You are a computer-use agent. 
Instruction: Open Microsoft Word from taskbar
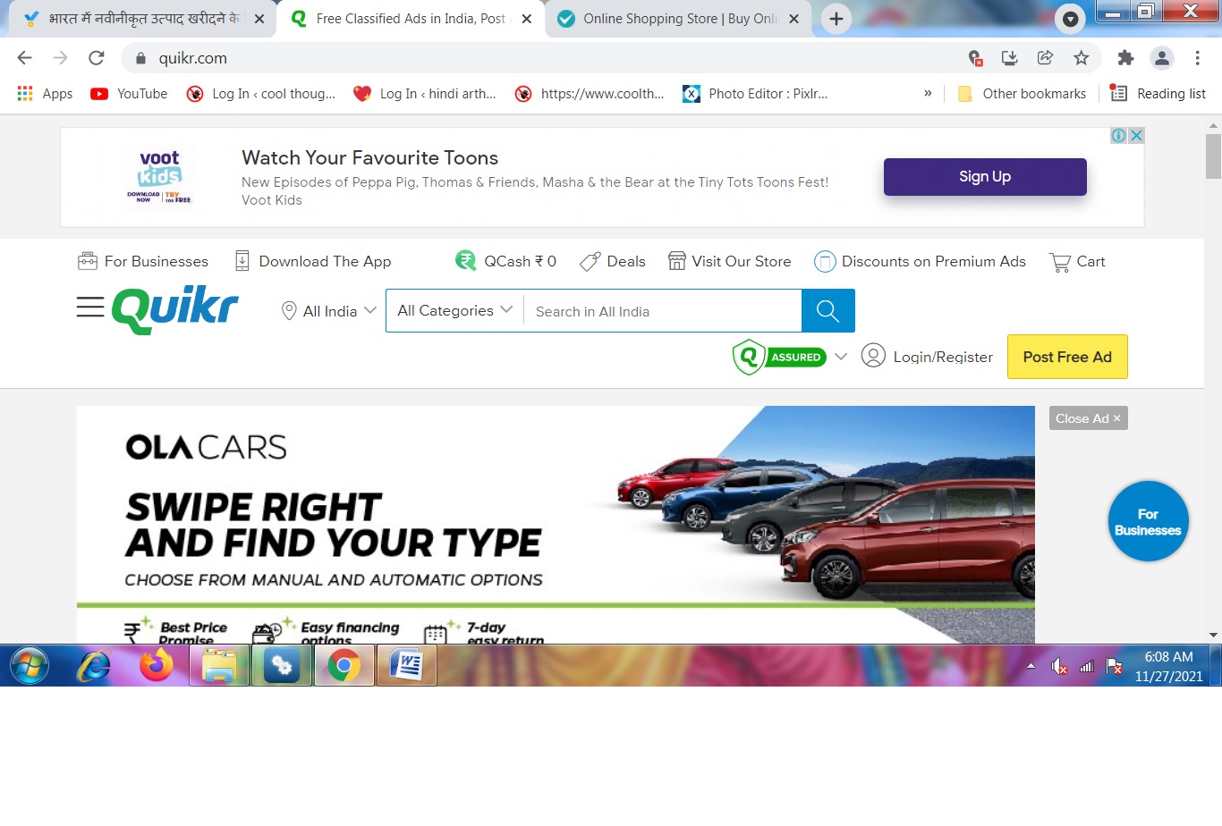click(x=407, y=666)
